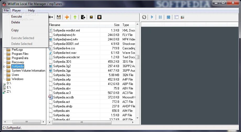Click the blue envelope-like player icon
This screenshot has width=241, height=132.
(168, 17)
